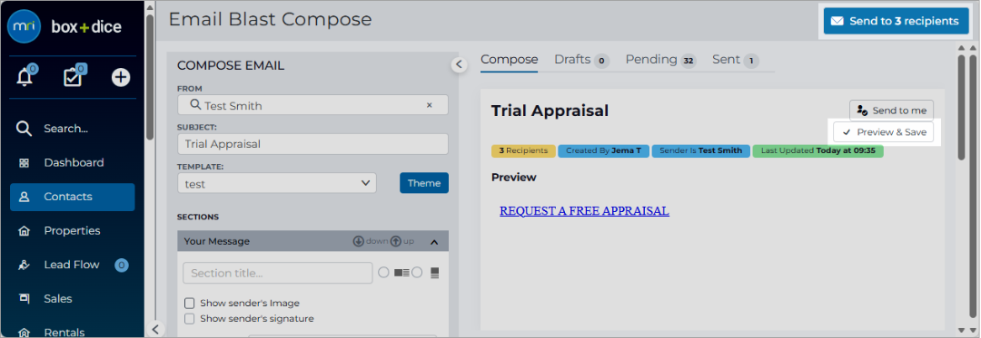Collapse the Your Message section chevron
Viewport: 981px width, 338px height.
pos(435,241)
